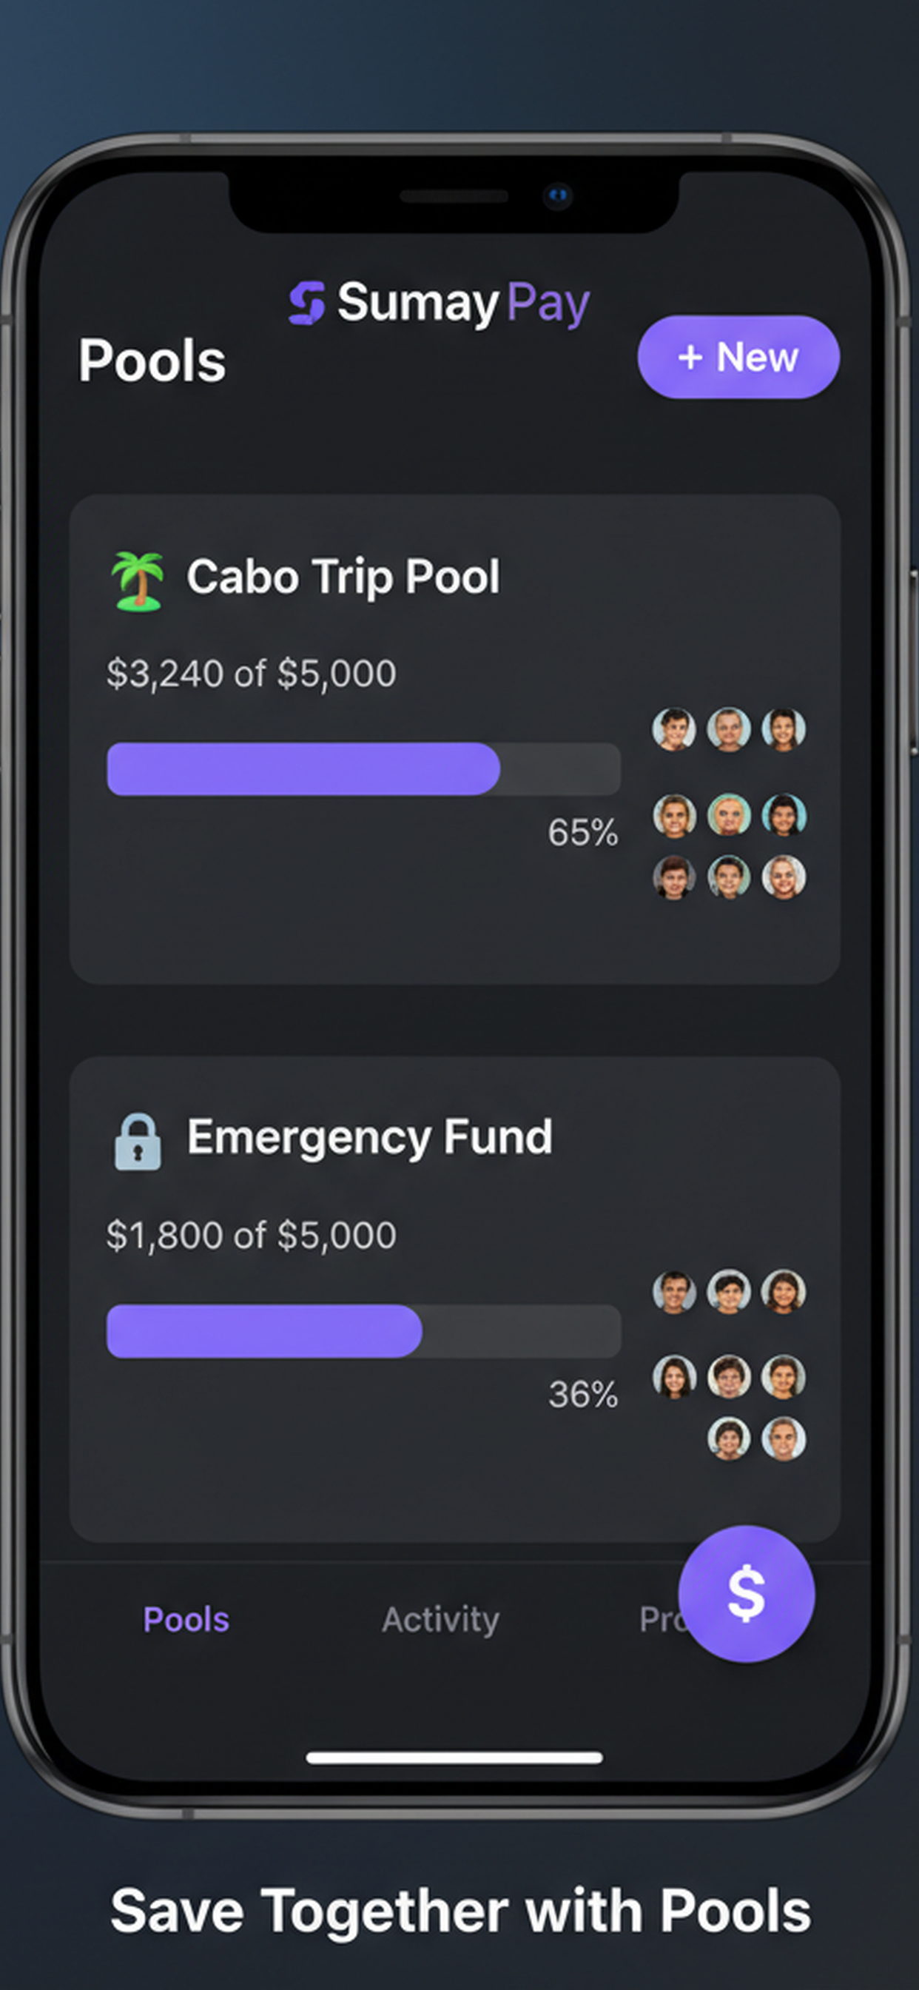The width and height of the screenshot is (919, 1990).
Task: Open the Cabo Trip Pool title
Action: [343, 577]
